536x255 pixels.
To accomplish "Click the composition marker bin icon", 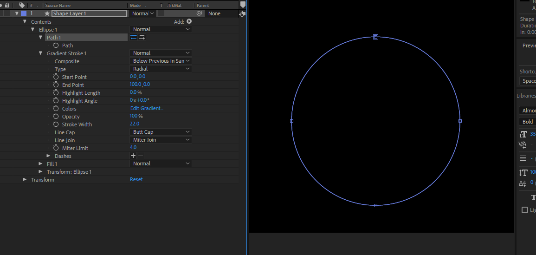I will pos(243,5).
